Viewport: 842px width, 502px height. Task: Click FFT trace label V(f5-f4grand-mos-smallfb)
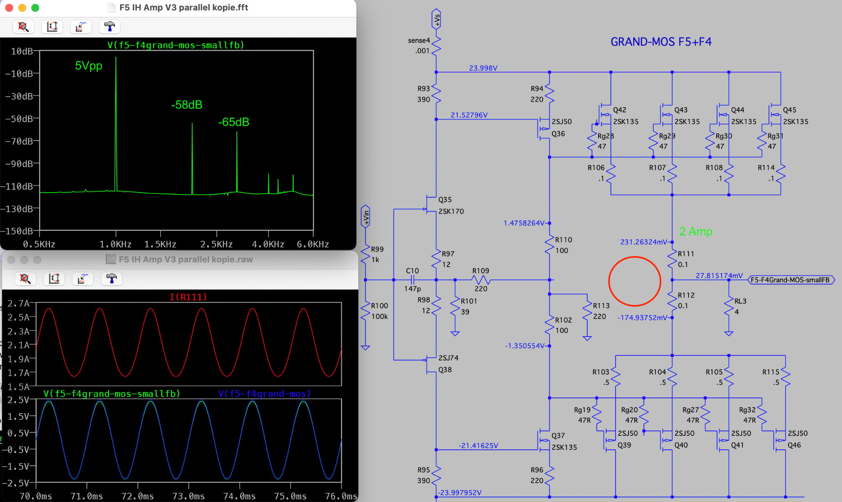pos(176,45)
